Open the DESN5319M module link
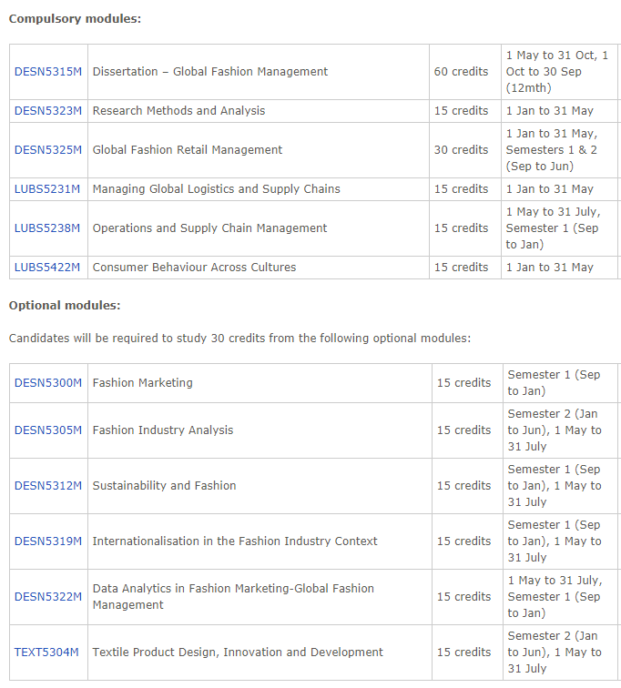The height and width of the screenshot is (688, 621). pyautogui.click(x=48, y=541)
